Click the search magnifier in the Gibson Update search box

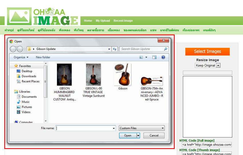(x=166, y=49)
